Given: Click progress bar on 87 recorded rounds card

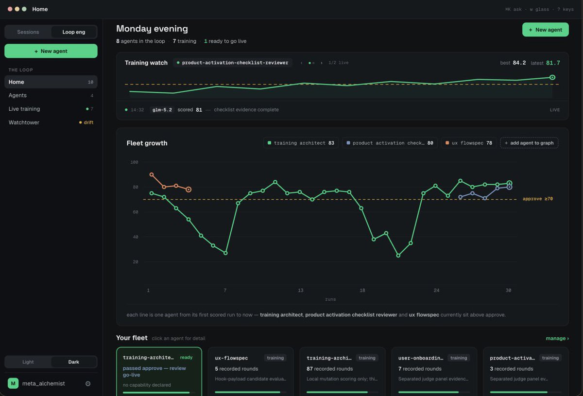Looking at the screenshot, I should pos(343,392).
